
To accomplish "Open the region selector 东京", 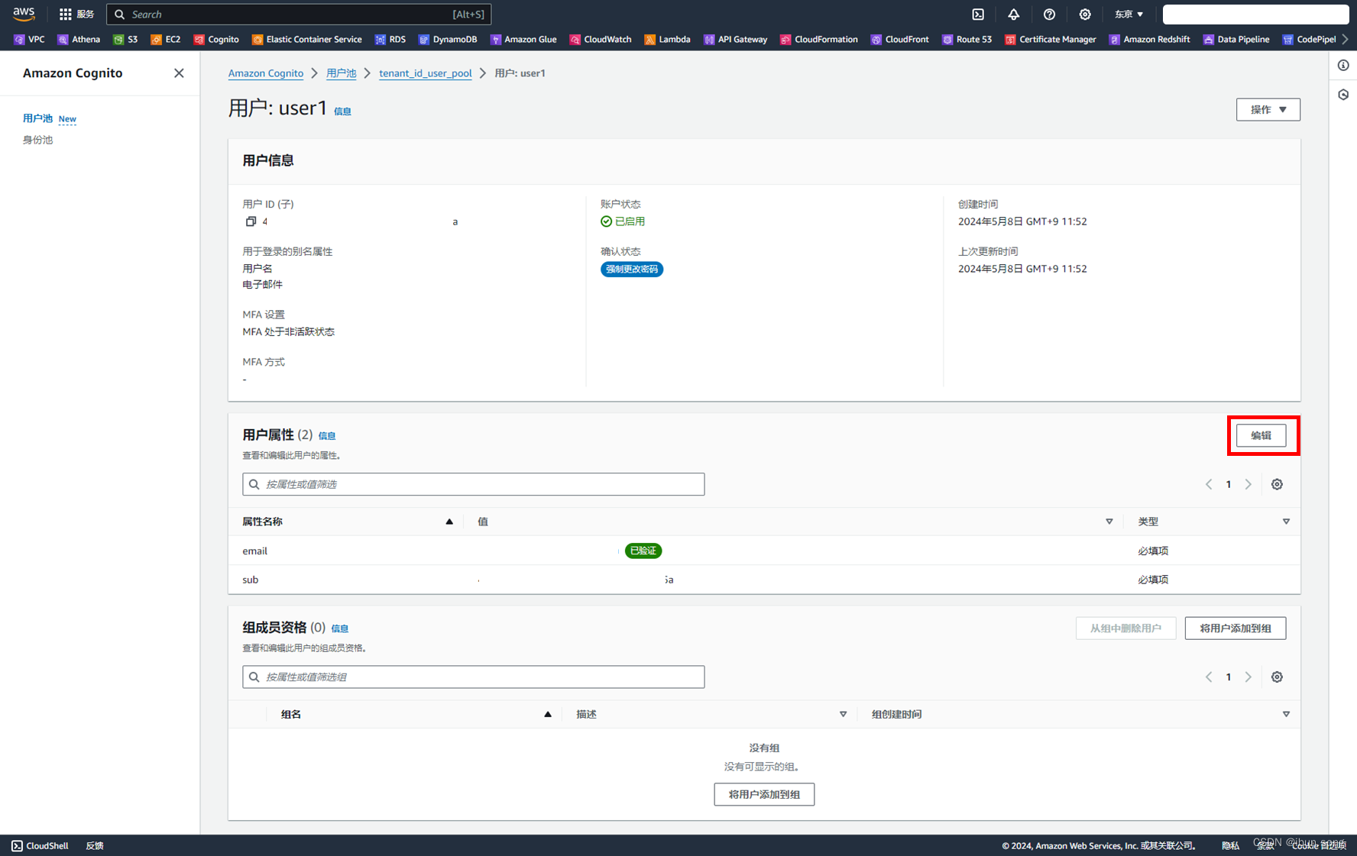I will [x=1129, y=14].
